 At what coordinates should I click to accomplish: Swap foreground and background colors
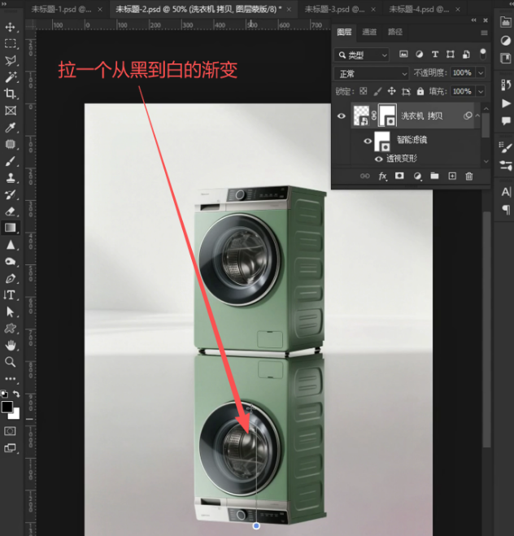16,394
